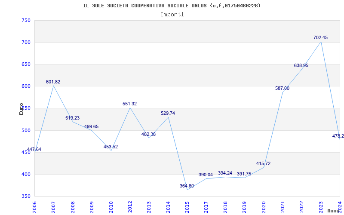Click the 500 y-axis tick label
Viewport: 344px width, 215px height.
(26, 130)
